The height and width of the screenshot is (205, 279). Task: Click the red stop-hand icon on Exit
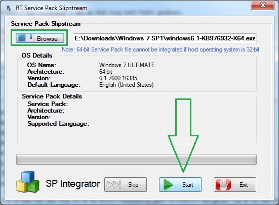[x=223, y=185]
